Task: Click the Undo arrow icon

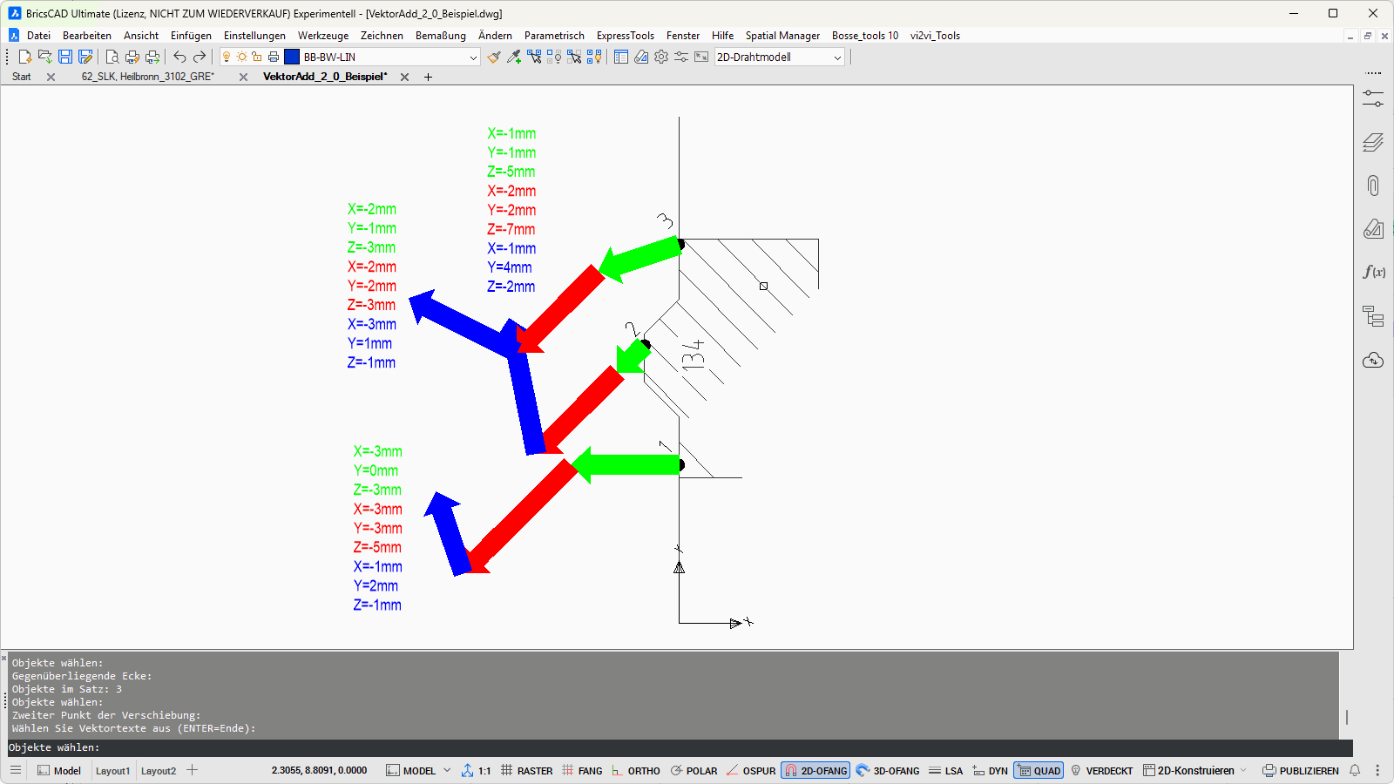Action: 179,57
